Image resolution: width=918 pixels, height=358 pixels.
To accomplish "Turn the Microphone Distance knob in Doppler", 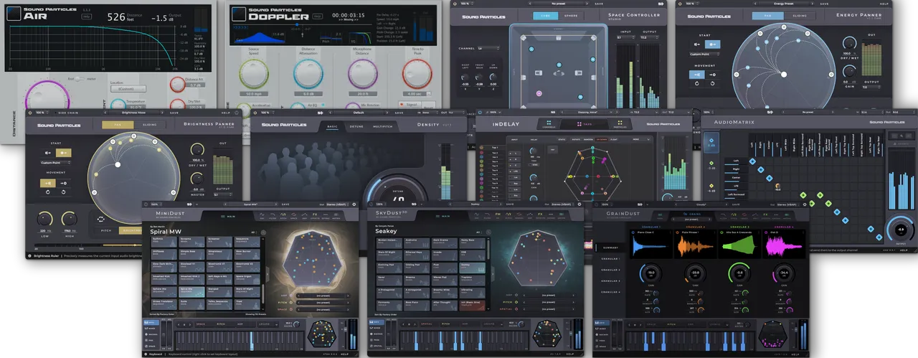I will pyautogui.click(x=363, y=75).
